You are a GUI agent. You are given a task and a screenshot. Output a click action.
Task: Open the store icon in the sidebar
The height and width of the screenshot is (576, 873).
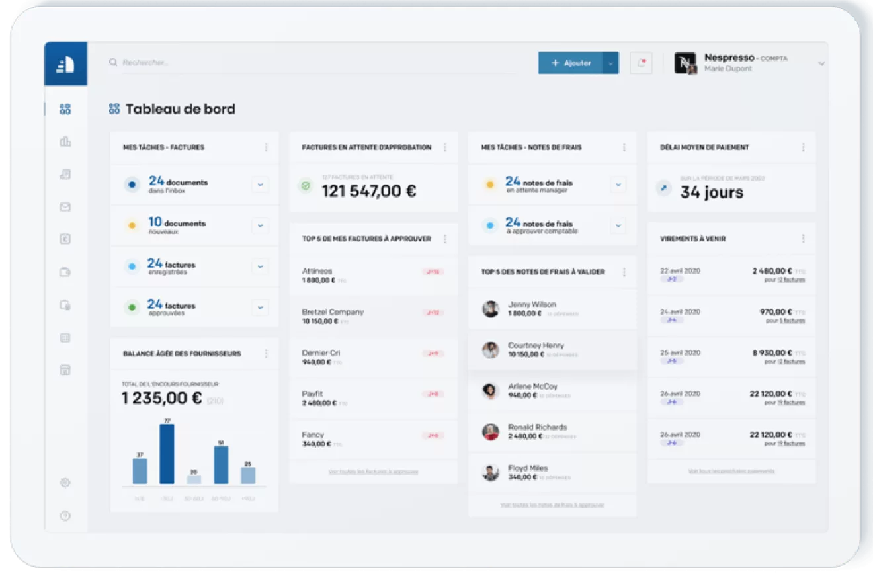pyautogui.click(x=65, y=370)
